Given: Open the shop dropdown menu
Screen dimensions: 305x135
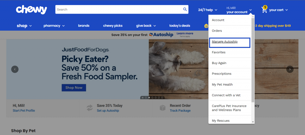Looking at the screenshot, I should tap(24, 26).
